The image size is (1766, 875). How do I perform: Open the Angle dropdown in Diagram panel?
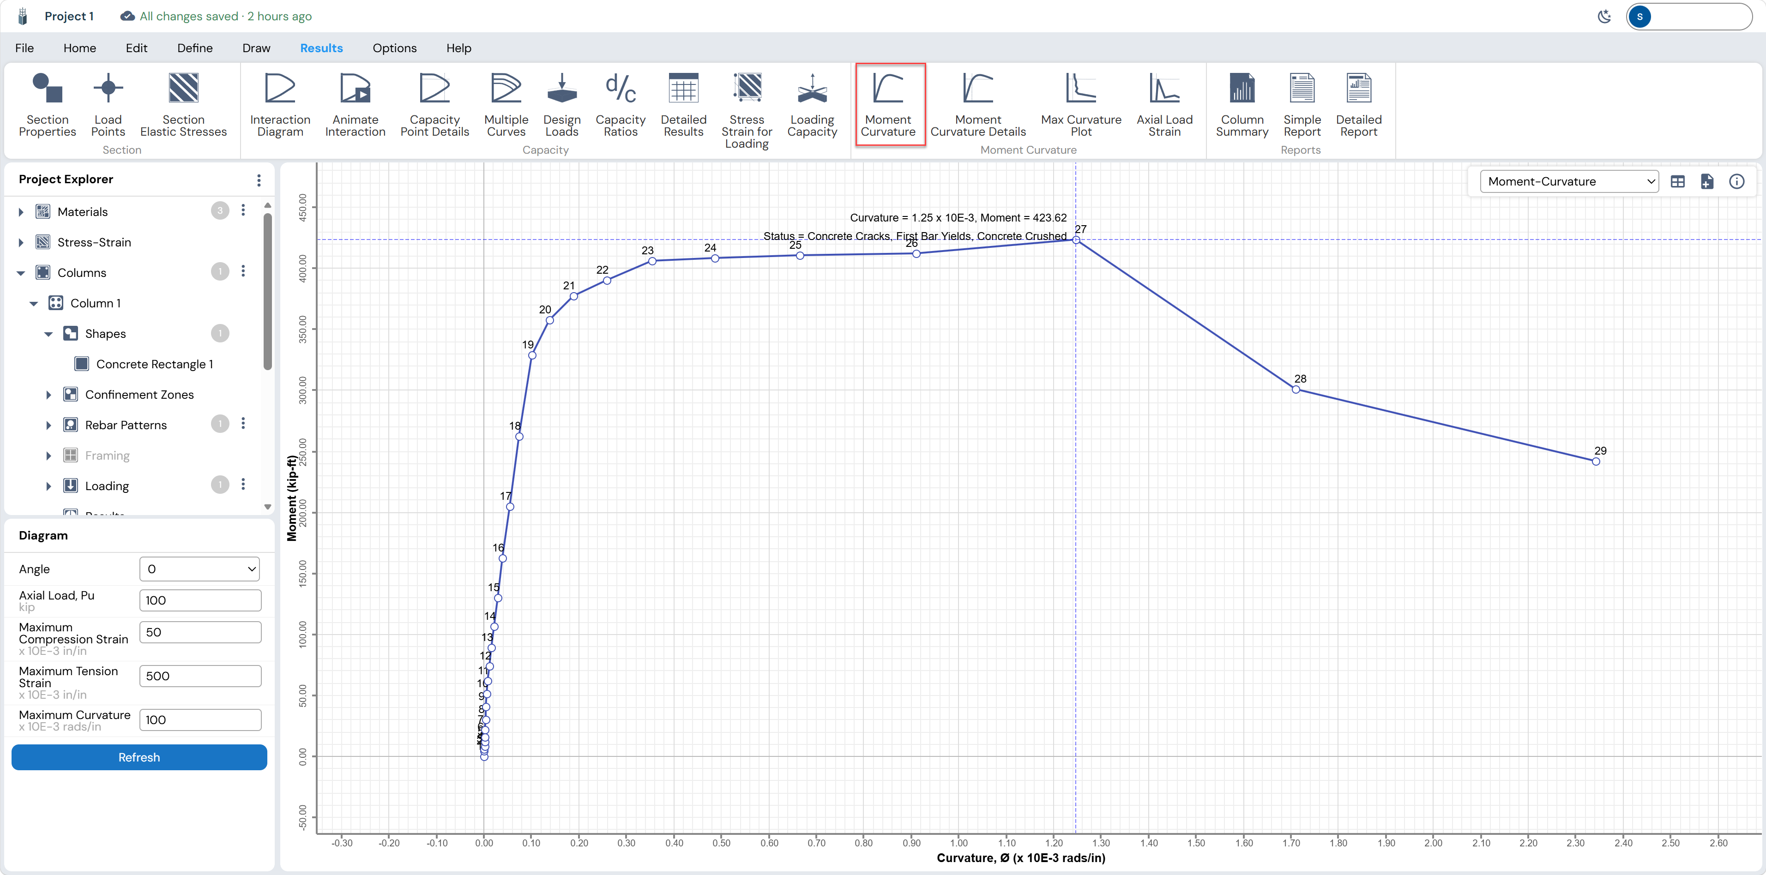click(x=199, y=569)
